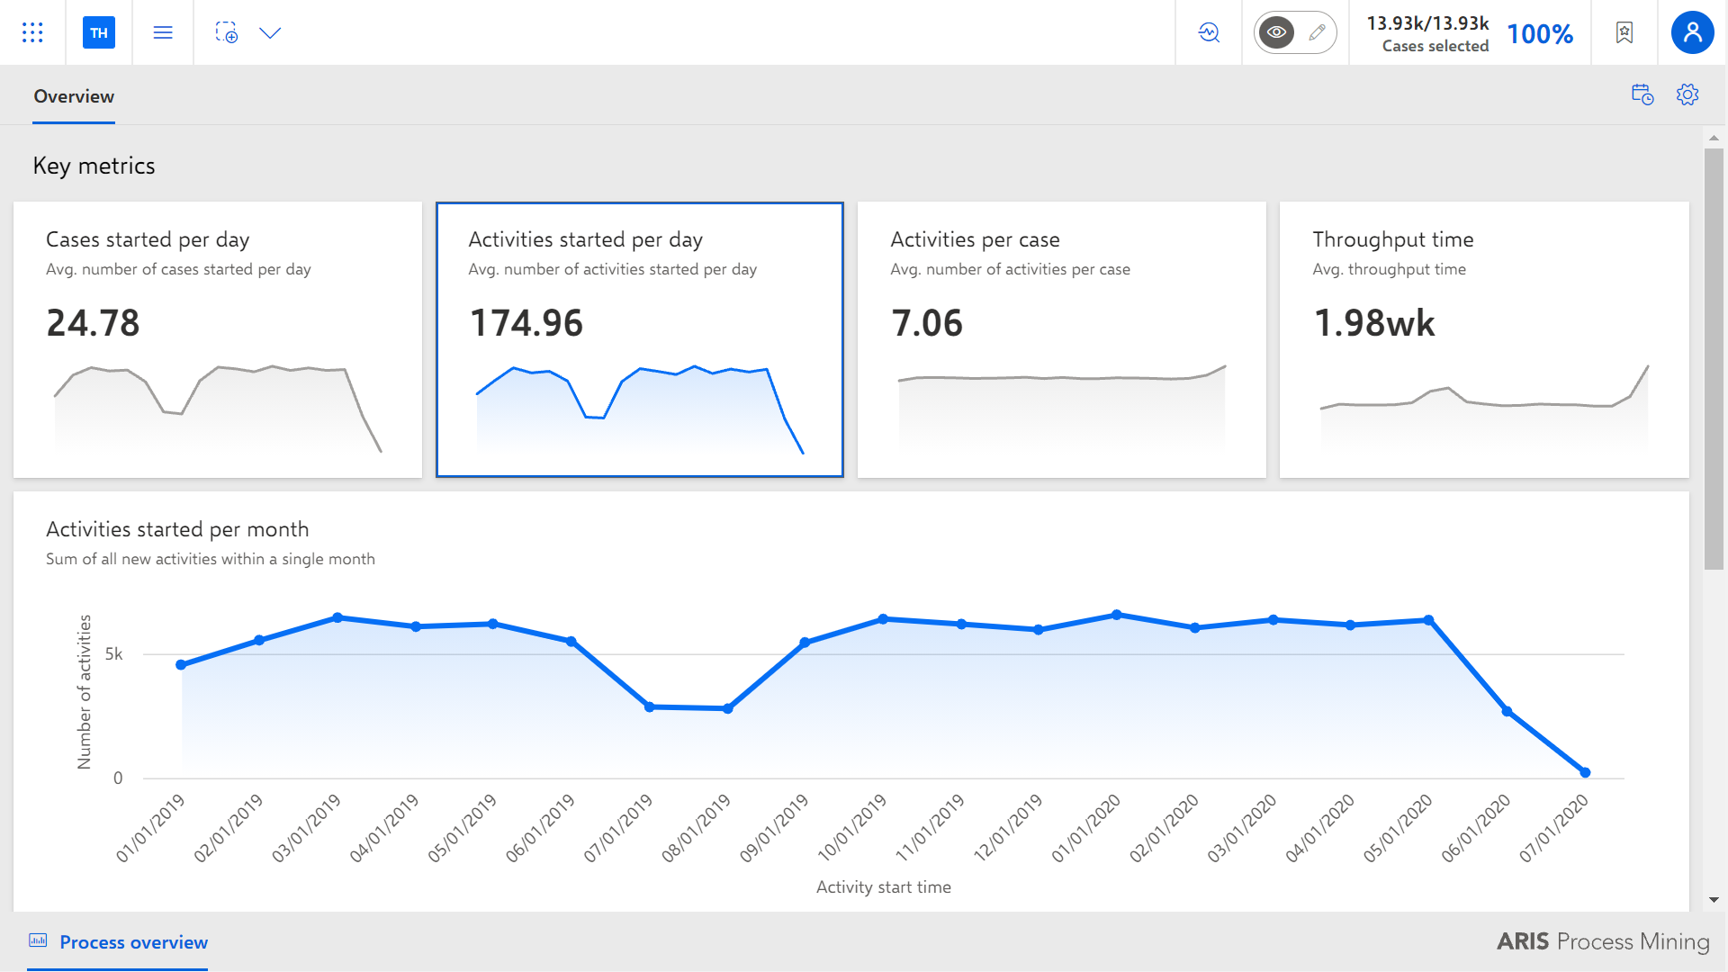Click the 07/01/2020 data point
Image resolution: width=1728 pixels, height=972 pixels.
(1586, 772)
